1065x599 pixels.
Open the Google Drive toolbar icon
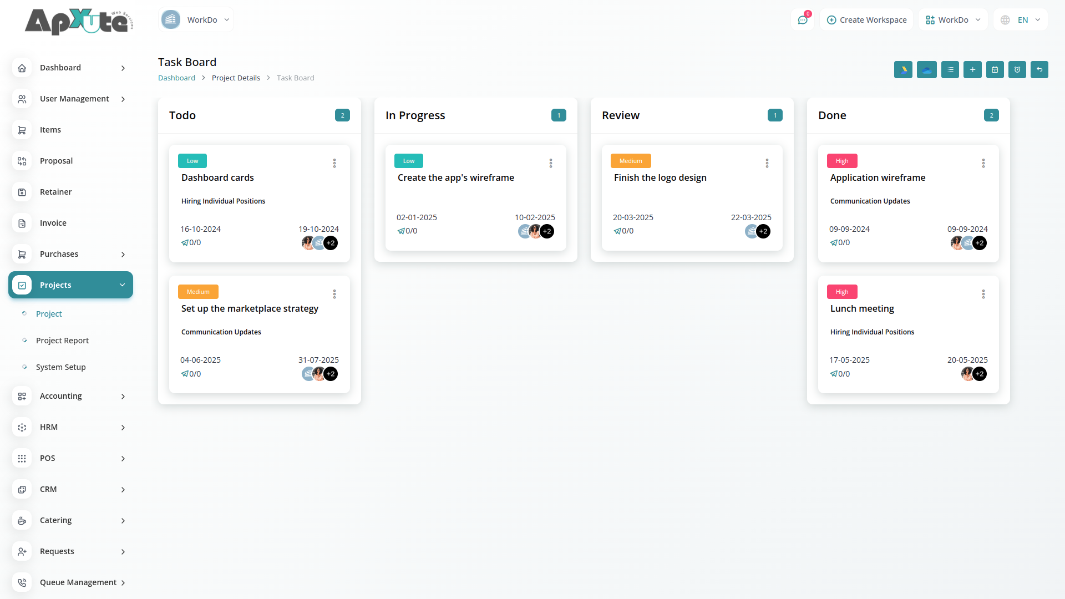pos(903,70)
